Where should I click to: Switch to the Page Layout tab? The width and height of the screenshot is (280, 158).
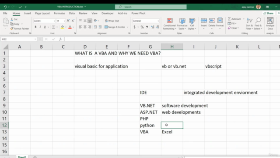click(42, 13)
